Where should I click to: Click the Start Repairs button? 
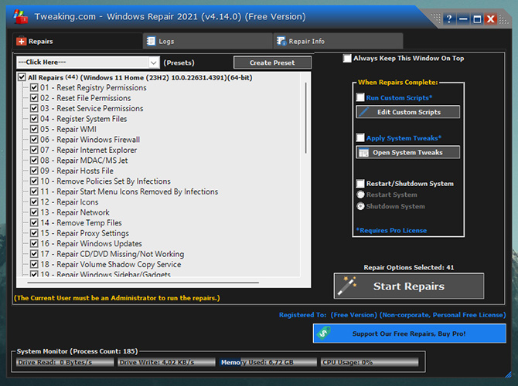point(409,286)
